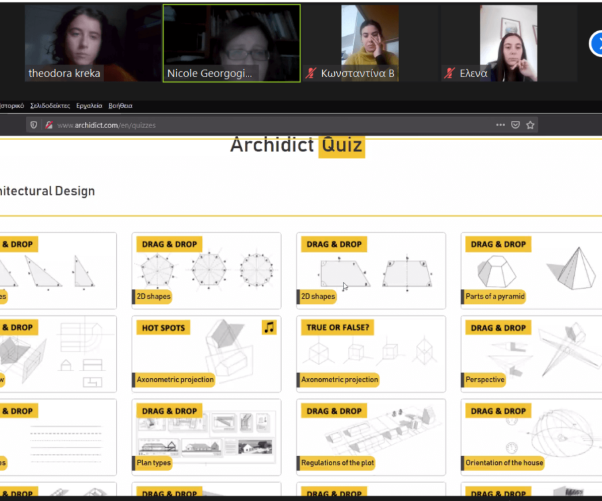
Task: Click the shield tracking protection icon
Action: tap(34, 125)
